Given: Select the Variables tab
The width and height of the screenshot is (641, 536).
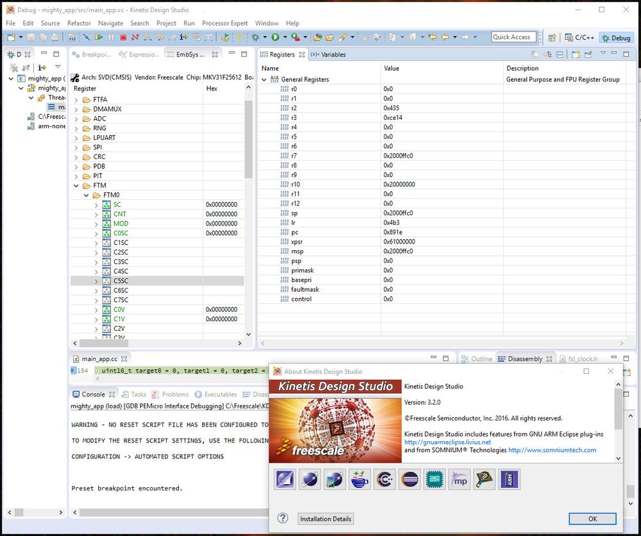Looking at the screenshot, I should coord(328,54).
